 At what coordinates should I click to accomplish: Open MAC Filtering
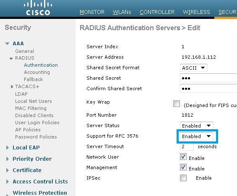pos(31,108)
